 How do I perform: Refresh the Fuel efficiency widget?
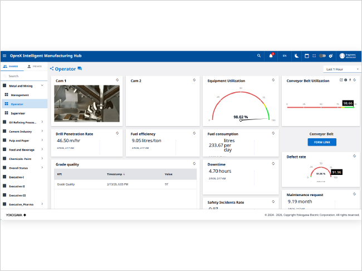click(x=194, y=133)
